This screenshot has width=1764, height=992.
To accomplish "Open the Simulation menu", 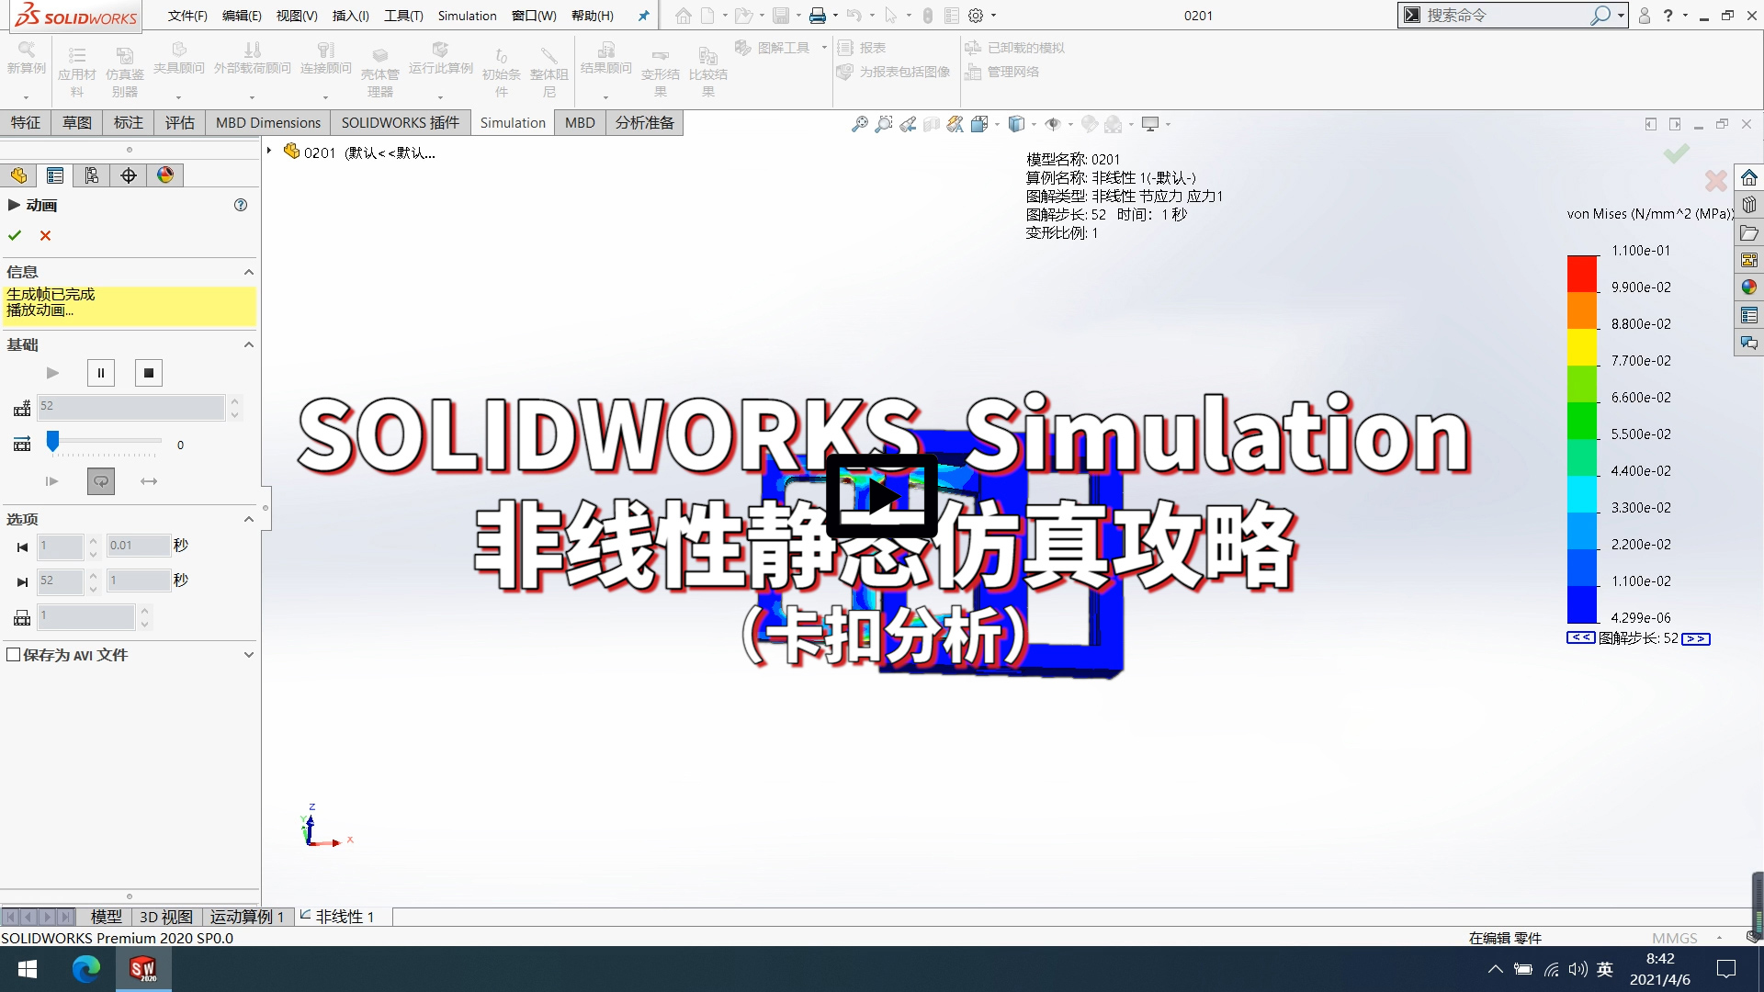I will 467,16.
